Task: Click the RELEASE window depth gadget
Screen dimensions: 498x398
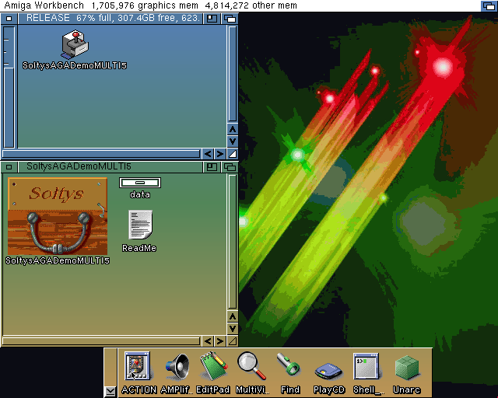Action: pyautogui.click(x=230, y=19)
